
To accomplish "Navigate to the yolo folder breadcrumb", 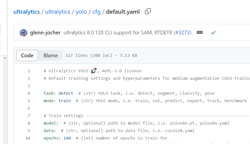I will click(x=81, y=11).
